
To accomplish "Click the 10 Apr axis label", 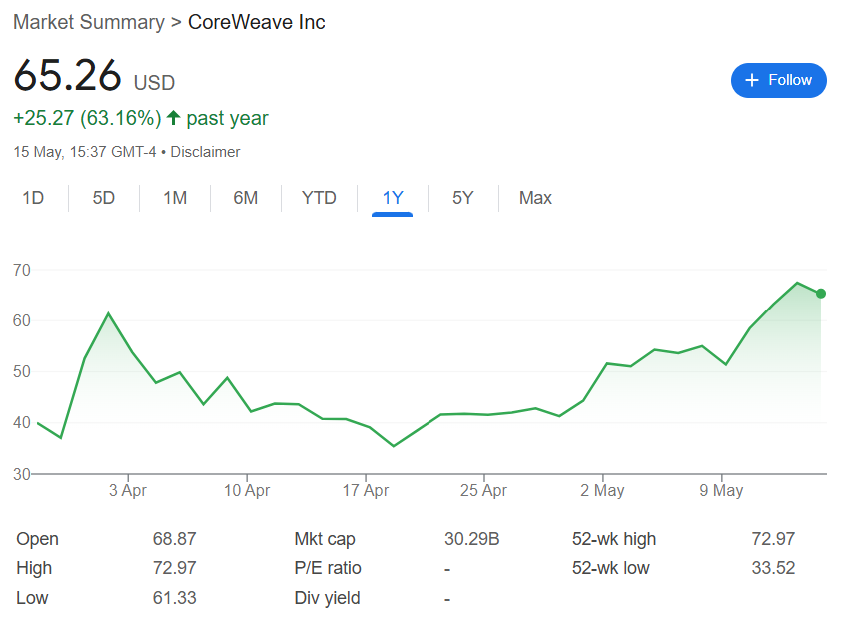I will click(247, 490).
